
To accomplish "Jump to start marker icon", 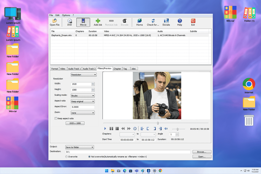I will pyautogui.click(x=142, y=129).
